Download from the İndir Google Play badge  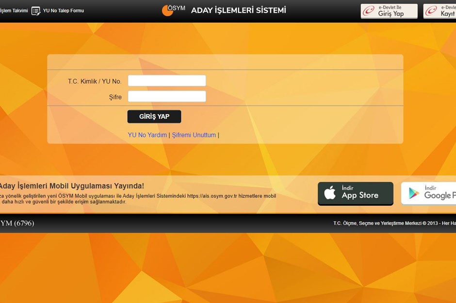click(429, 193)
